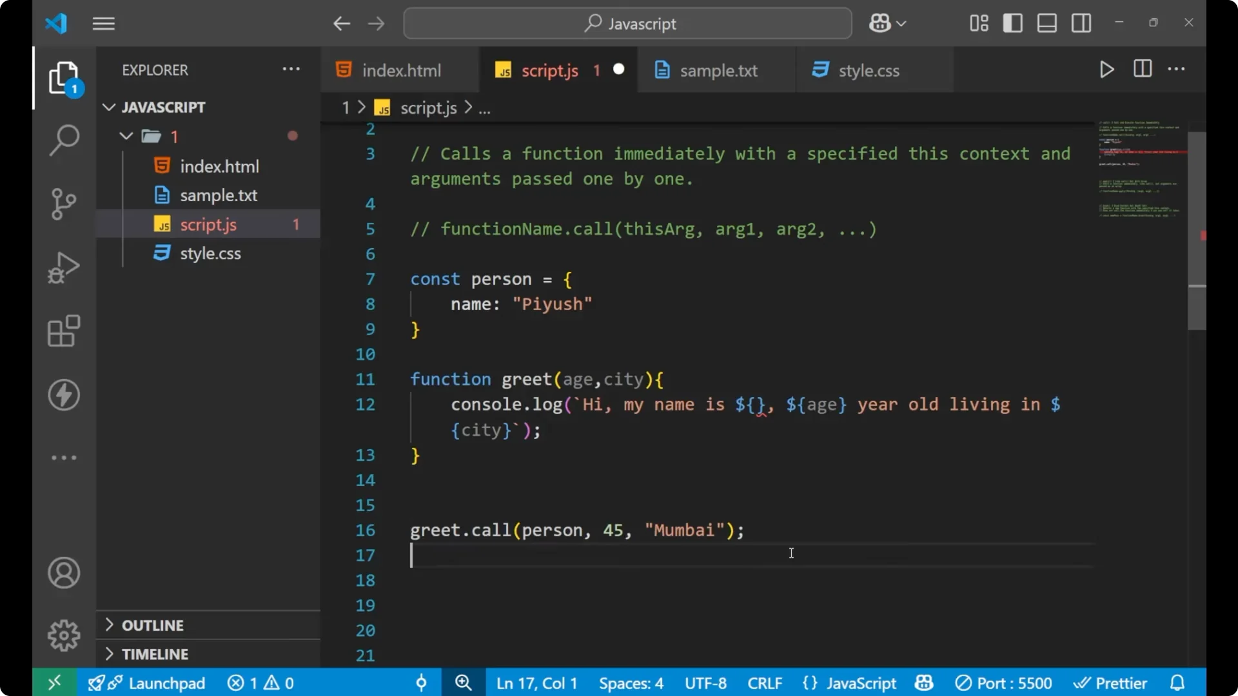
Task: Switch to the index.html tab
Action: point(400,70)
